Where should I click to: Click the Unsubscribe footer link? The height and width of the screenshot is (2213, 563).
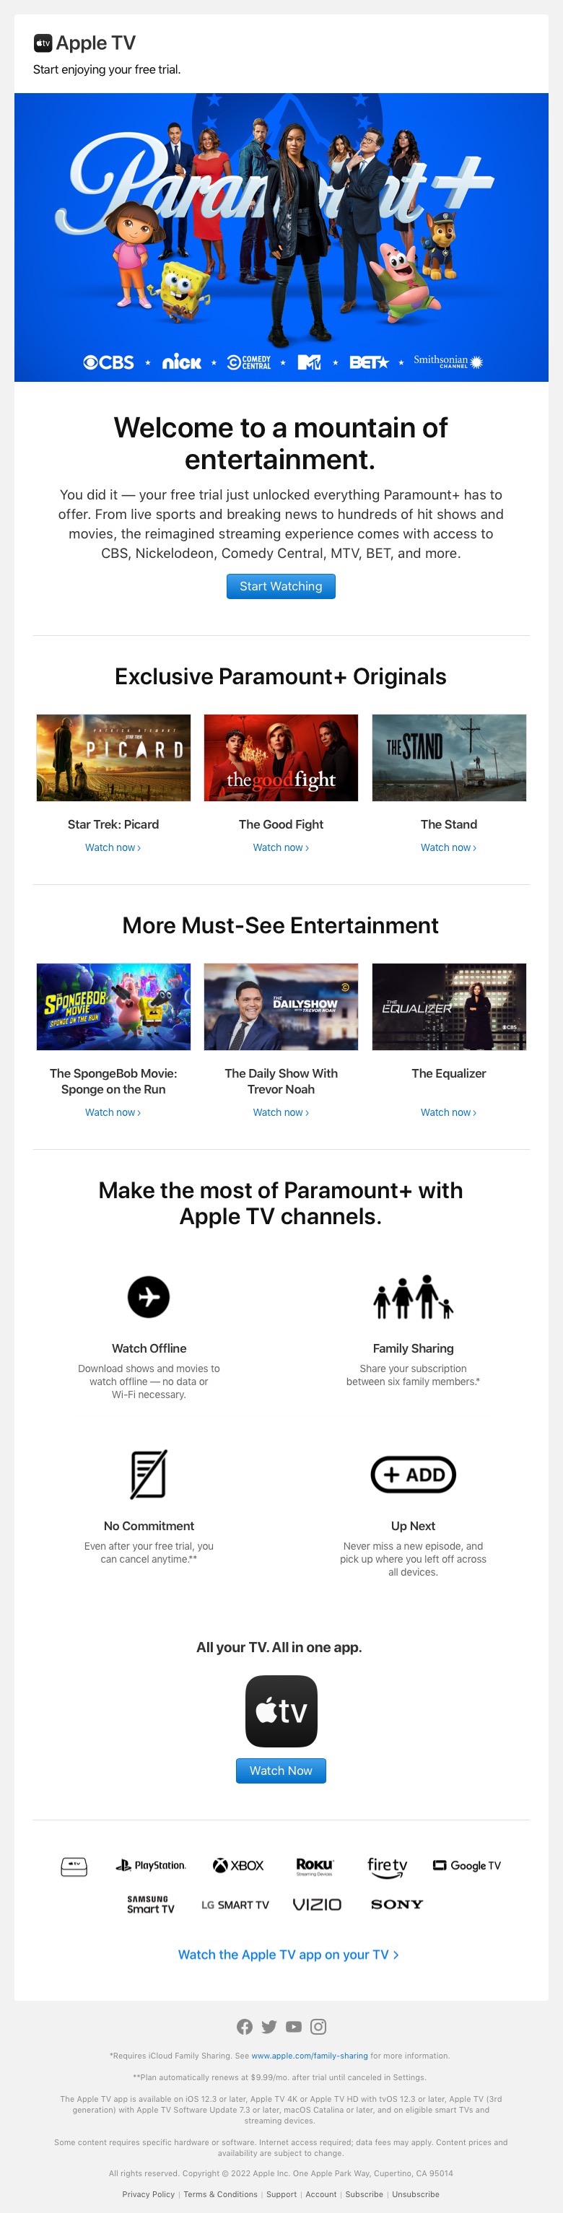click(415, 2194)
